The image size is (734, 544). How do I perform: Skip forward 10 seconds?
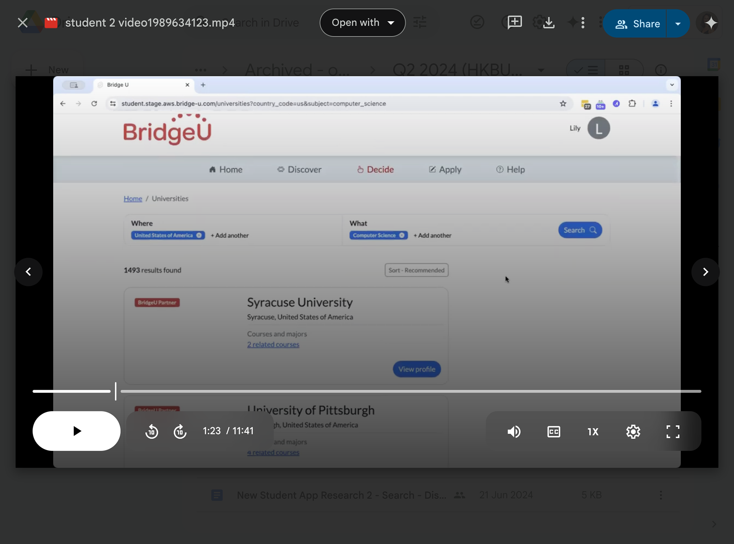click(180, 431)
